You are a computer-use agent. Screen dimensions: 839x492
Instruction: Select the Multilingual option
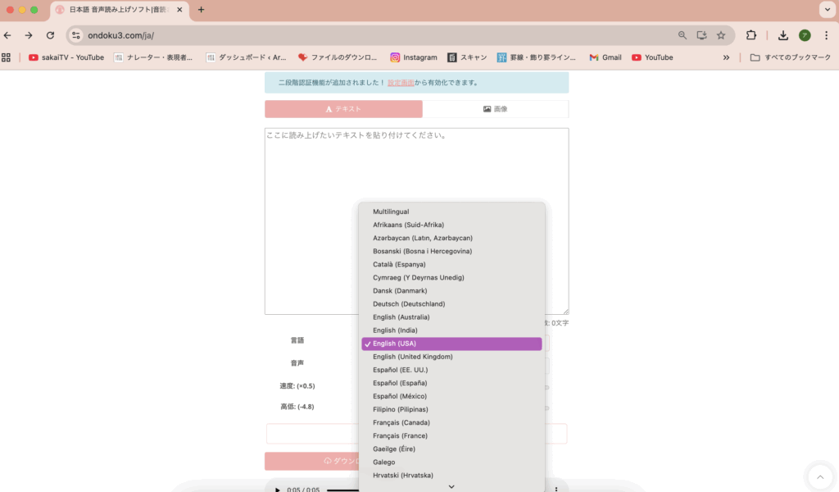(391, 212)
